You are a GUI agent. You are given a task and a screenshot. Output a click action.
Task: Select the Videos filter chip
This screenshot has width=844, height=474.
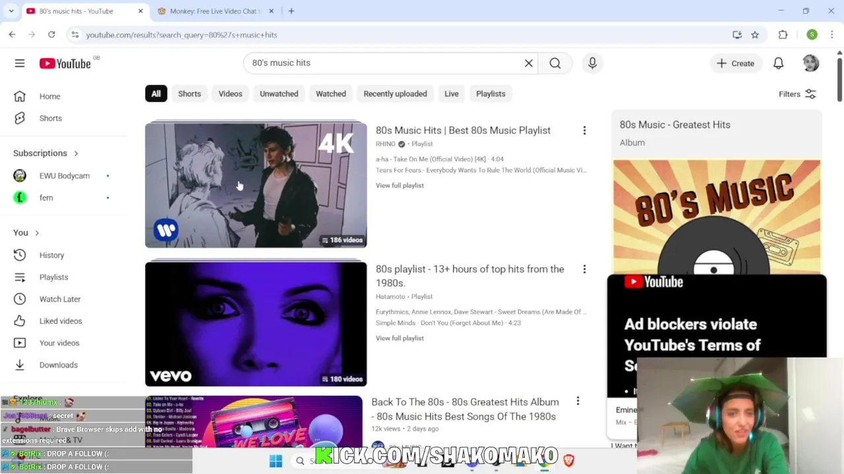(230, 93)
